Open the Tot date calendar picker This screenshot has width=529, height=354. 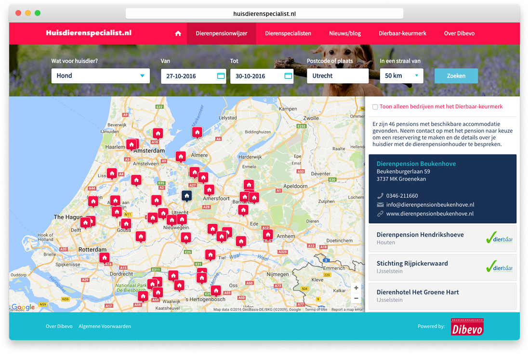click(x=288, y=76)
